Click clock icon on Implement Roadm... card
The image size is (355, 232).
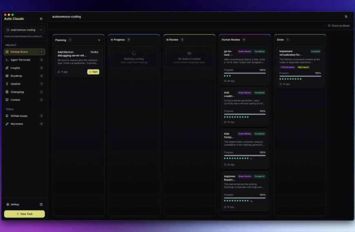click(x=225, y=207)
